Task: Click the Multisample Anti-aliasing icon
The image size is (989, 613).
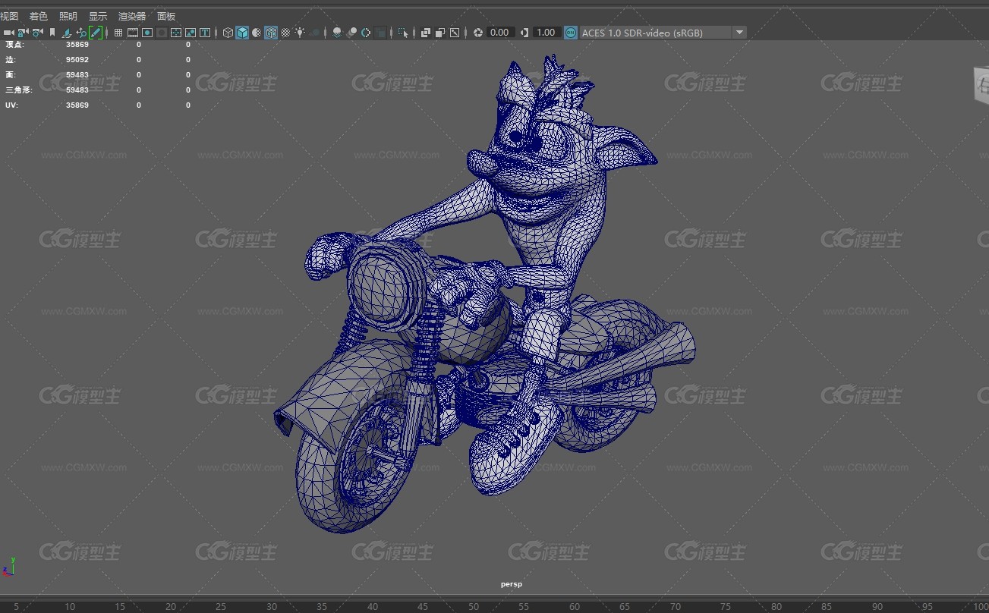Action: 366,33
